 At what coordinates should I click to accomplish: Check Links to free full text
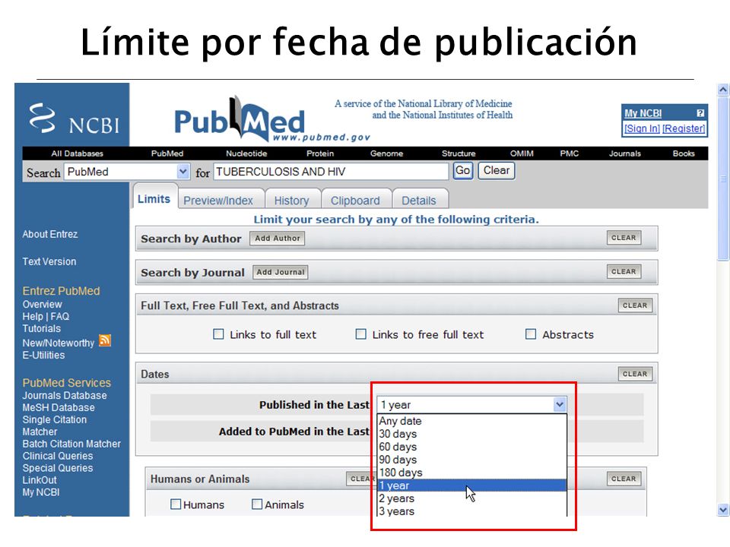click(x=360, y=334)
